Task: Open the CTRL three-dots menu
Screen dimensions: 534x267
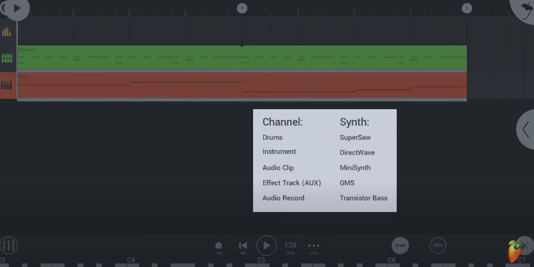Action: (x=314, y=247)
